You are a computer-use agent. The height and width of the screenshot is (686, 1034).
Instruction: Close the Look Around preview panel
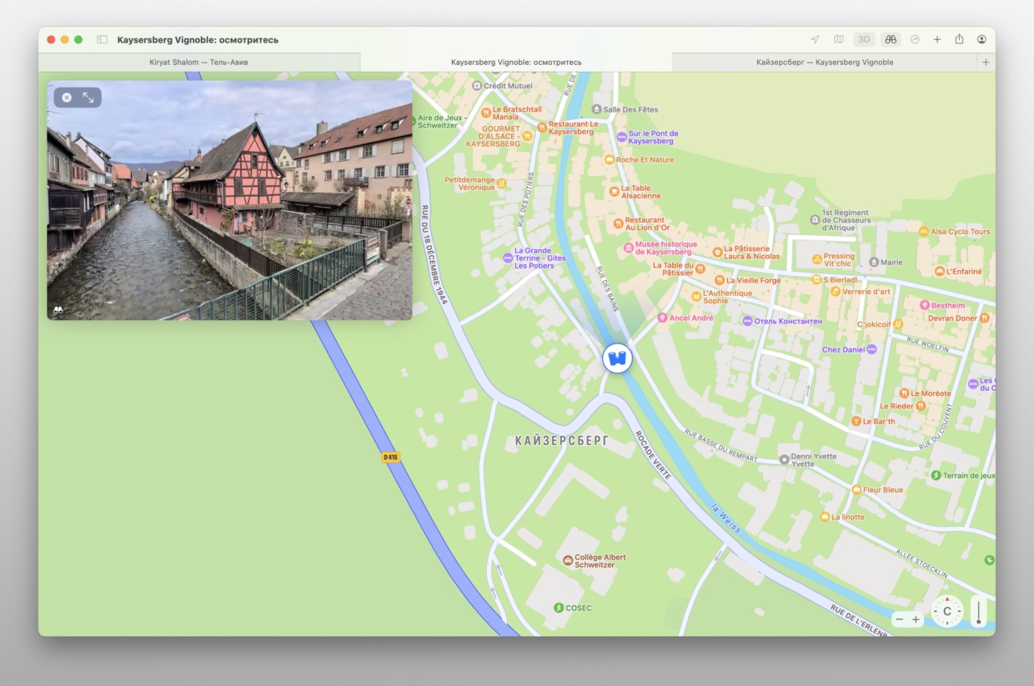67,98
